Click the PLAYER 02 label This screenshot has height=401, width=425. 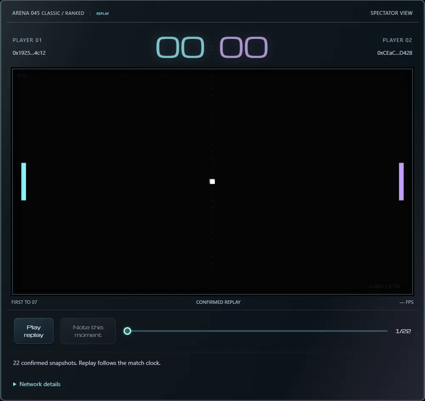(397, 40)
